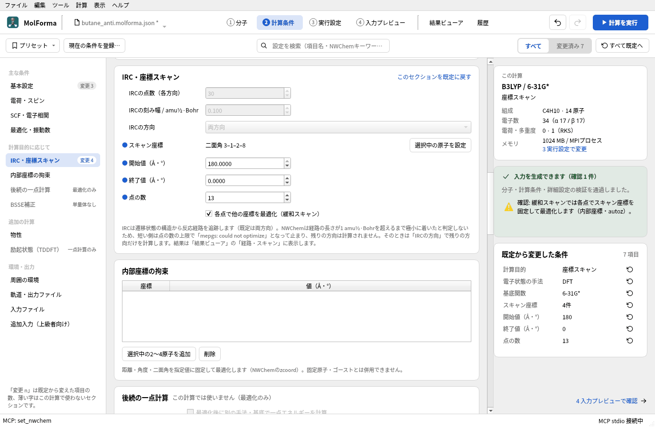Screen dimensions: 655x427
Task: Switch to step 1 分子 tab
Action: [237, 22]
